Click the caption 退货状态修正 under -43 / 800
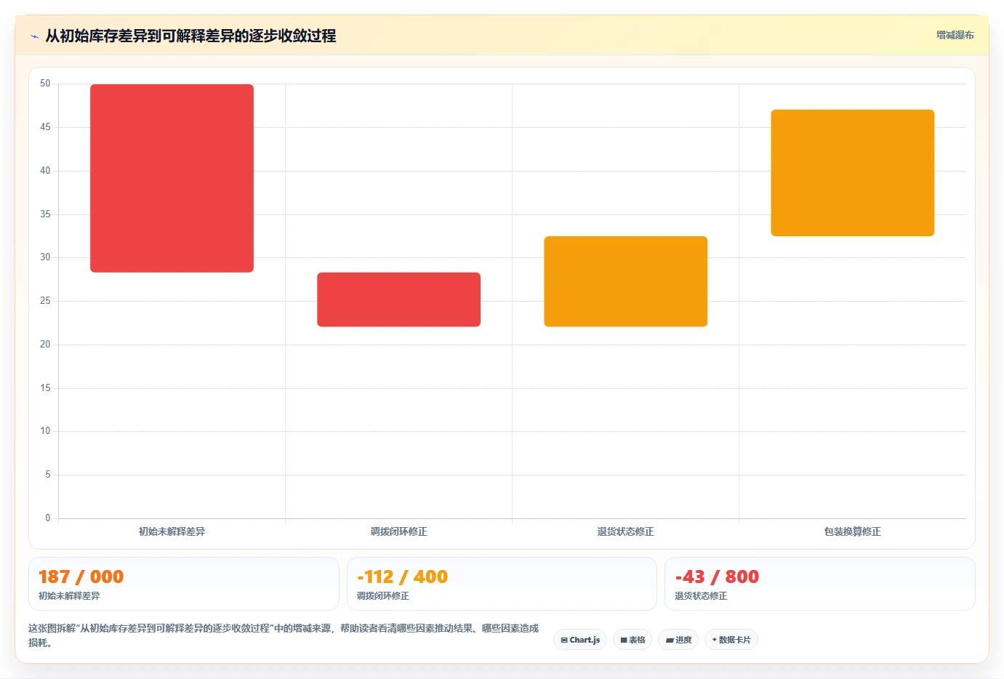The image size is (1004, 679). 701,595
